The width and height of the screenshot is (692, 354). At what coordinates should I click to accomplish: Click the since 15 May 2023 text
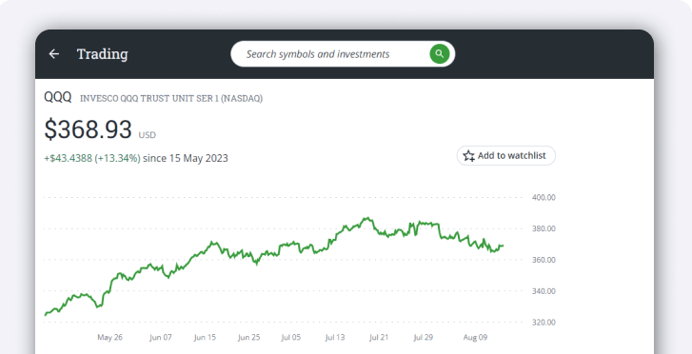tap(186, 158)
